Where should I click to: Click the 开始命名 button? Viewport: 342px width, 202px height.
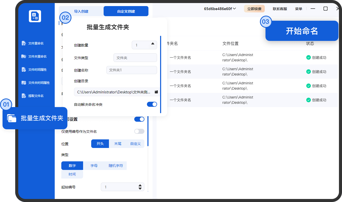pyautogui.click(x=302, y=31)
